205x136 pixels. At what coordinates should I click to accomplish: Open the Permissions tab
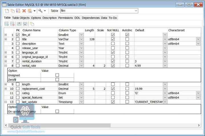click(x=65, y=18)
